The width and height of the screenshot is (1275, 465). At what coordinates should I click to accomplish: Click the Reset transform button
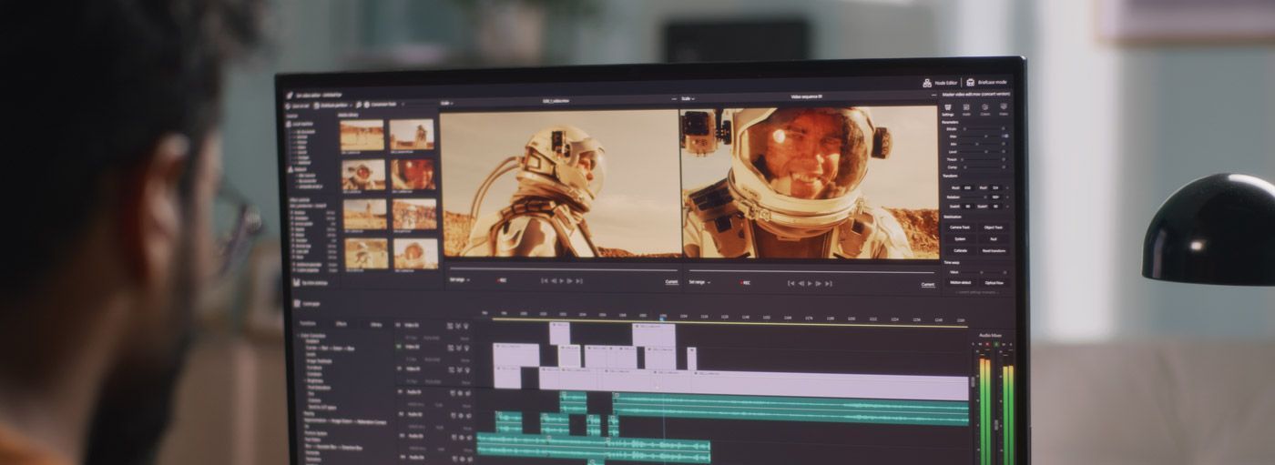[x=994, y=250]
